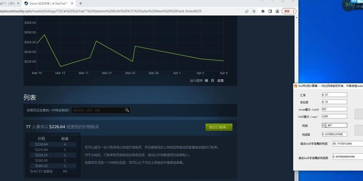The width and height of the screenshot is (363, 181).
Task: Click the 提交订购单 button
Action: tap(219, 127)
